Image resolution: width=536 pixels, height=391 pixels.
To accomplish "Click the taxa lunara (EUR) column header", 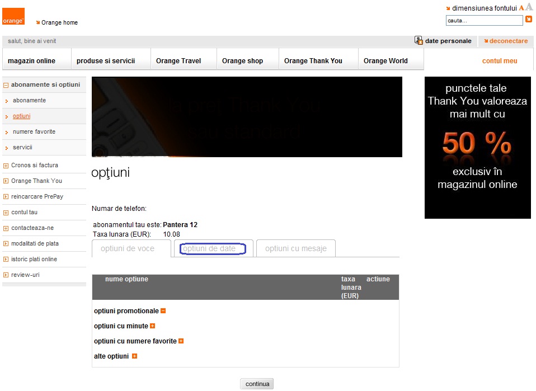I will (x=351, y=288).
